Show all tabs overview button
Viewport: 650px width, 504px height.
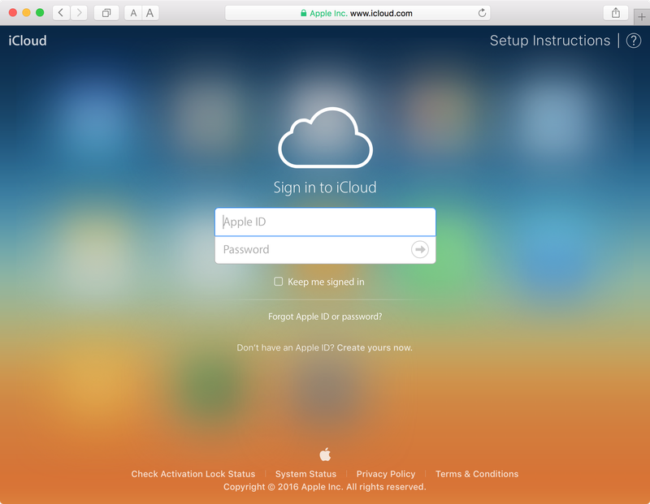click(x=106, y=13)
